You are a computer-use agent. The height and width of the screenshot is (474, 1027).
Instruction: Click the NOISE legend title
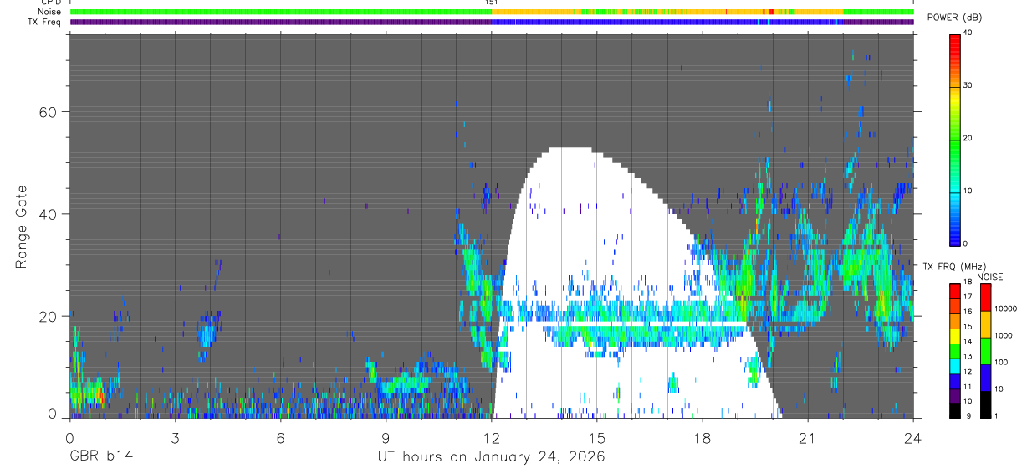989,277
